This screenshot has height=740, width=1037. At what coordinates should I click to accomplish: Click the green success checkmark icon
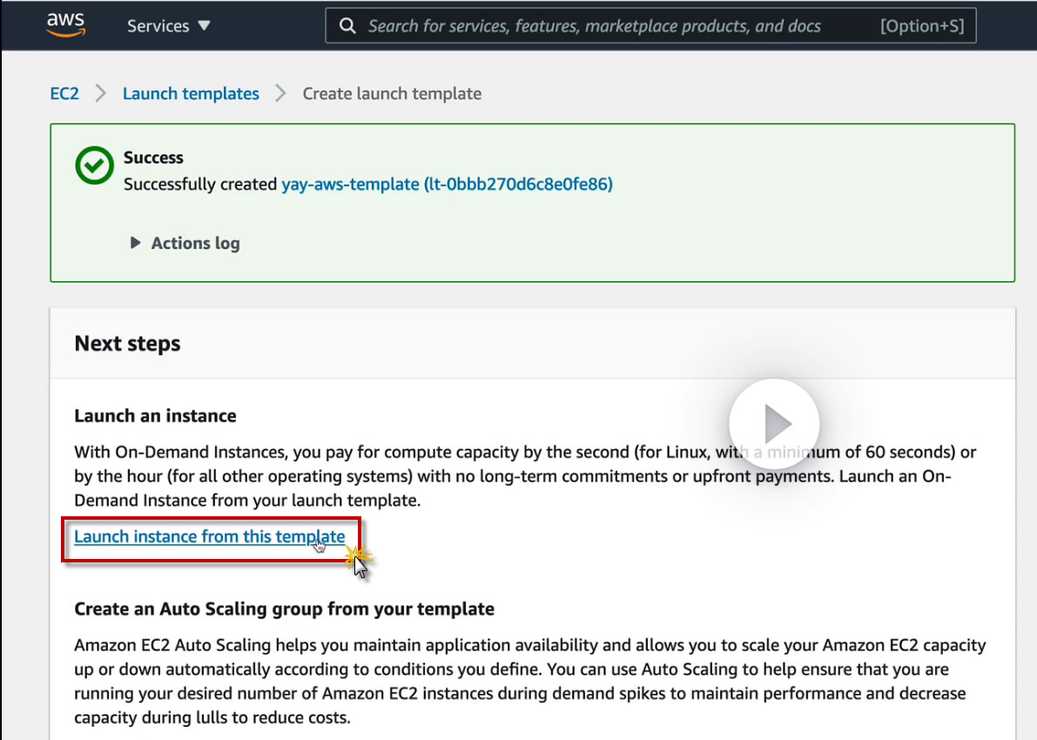pos(94,165)
